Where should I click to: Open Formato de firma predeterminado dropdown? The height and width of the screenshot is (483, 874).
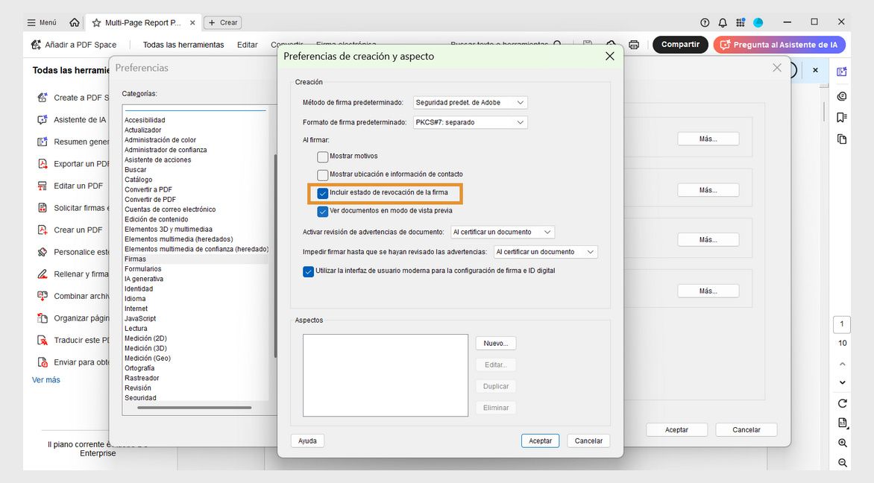(470, 122)
